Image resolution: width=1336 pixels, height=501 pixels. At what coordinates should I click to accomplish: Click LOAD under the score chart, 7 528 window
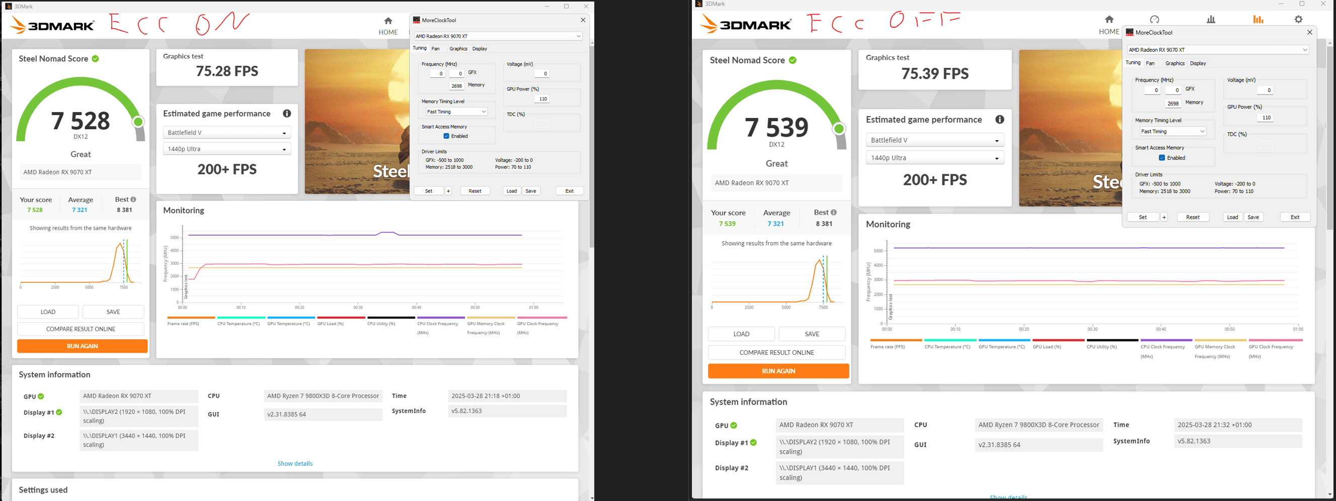pos(48,312)
